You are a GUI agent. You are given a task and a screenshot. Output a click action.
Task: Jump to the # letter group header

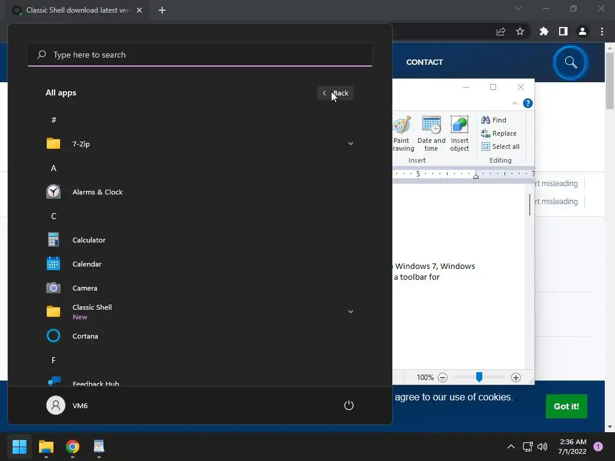click(x=53, y=120)
